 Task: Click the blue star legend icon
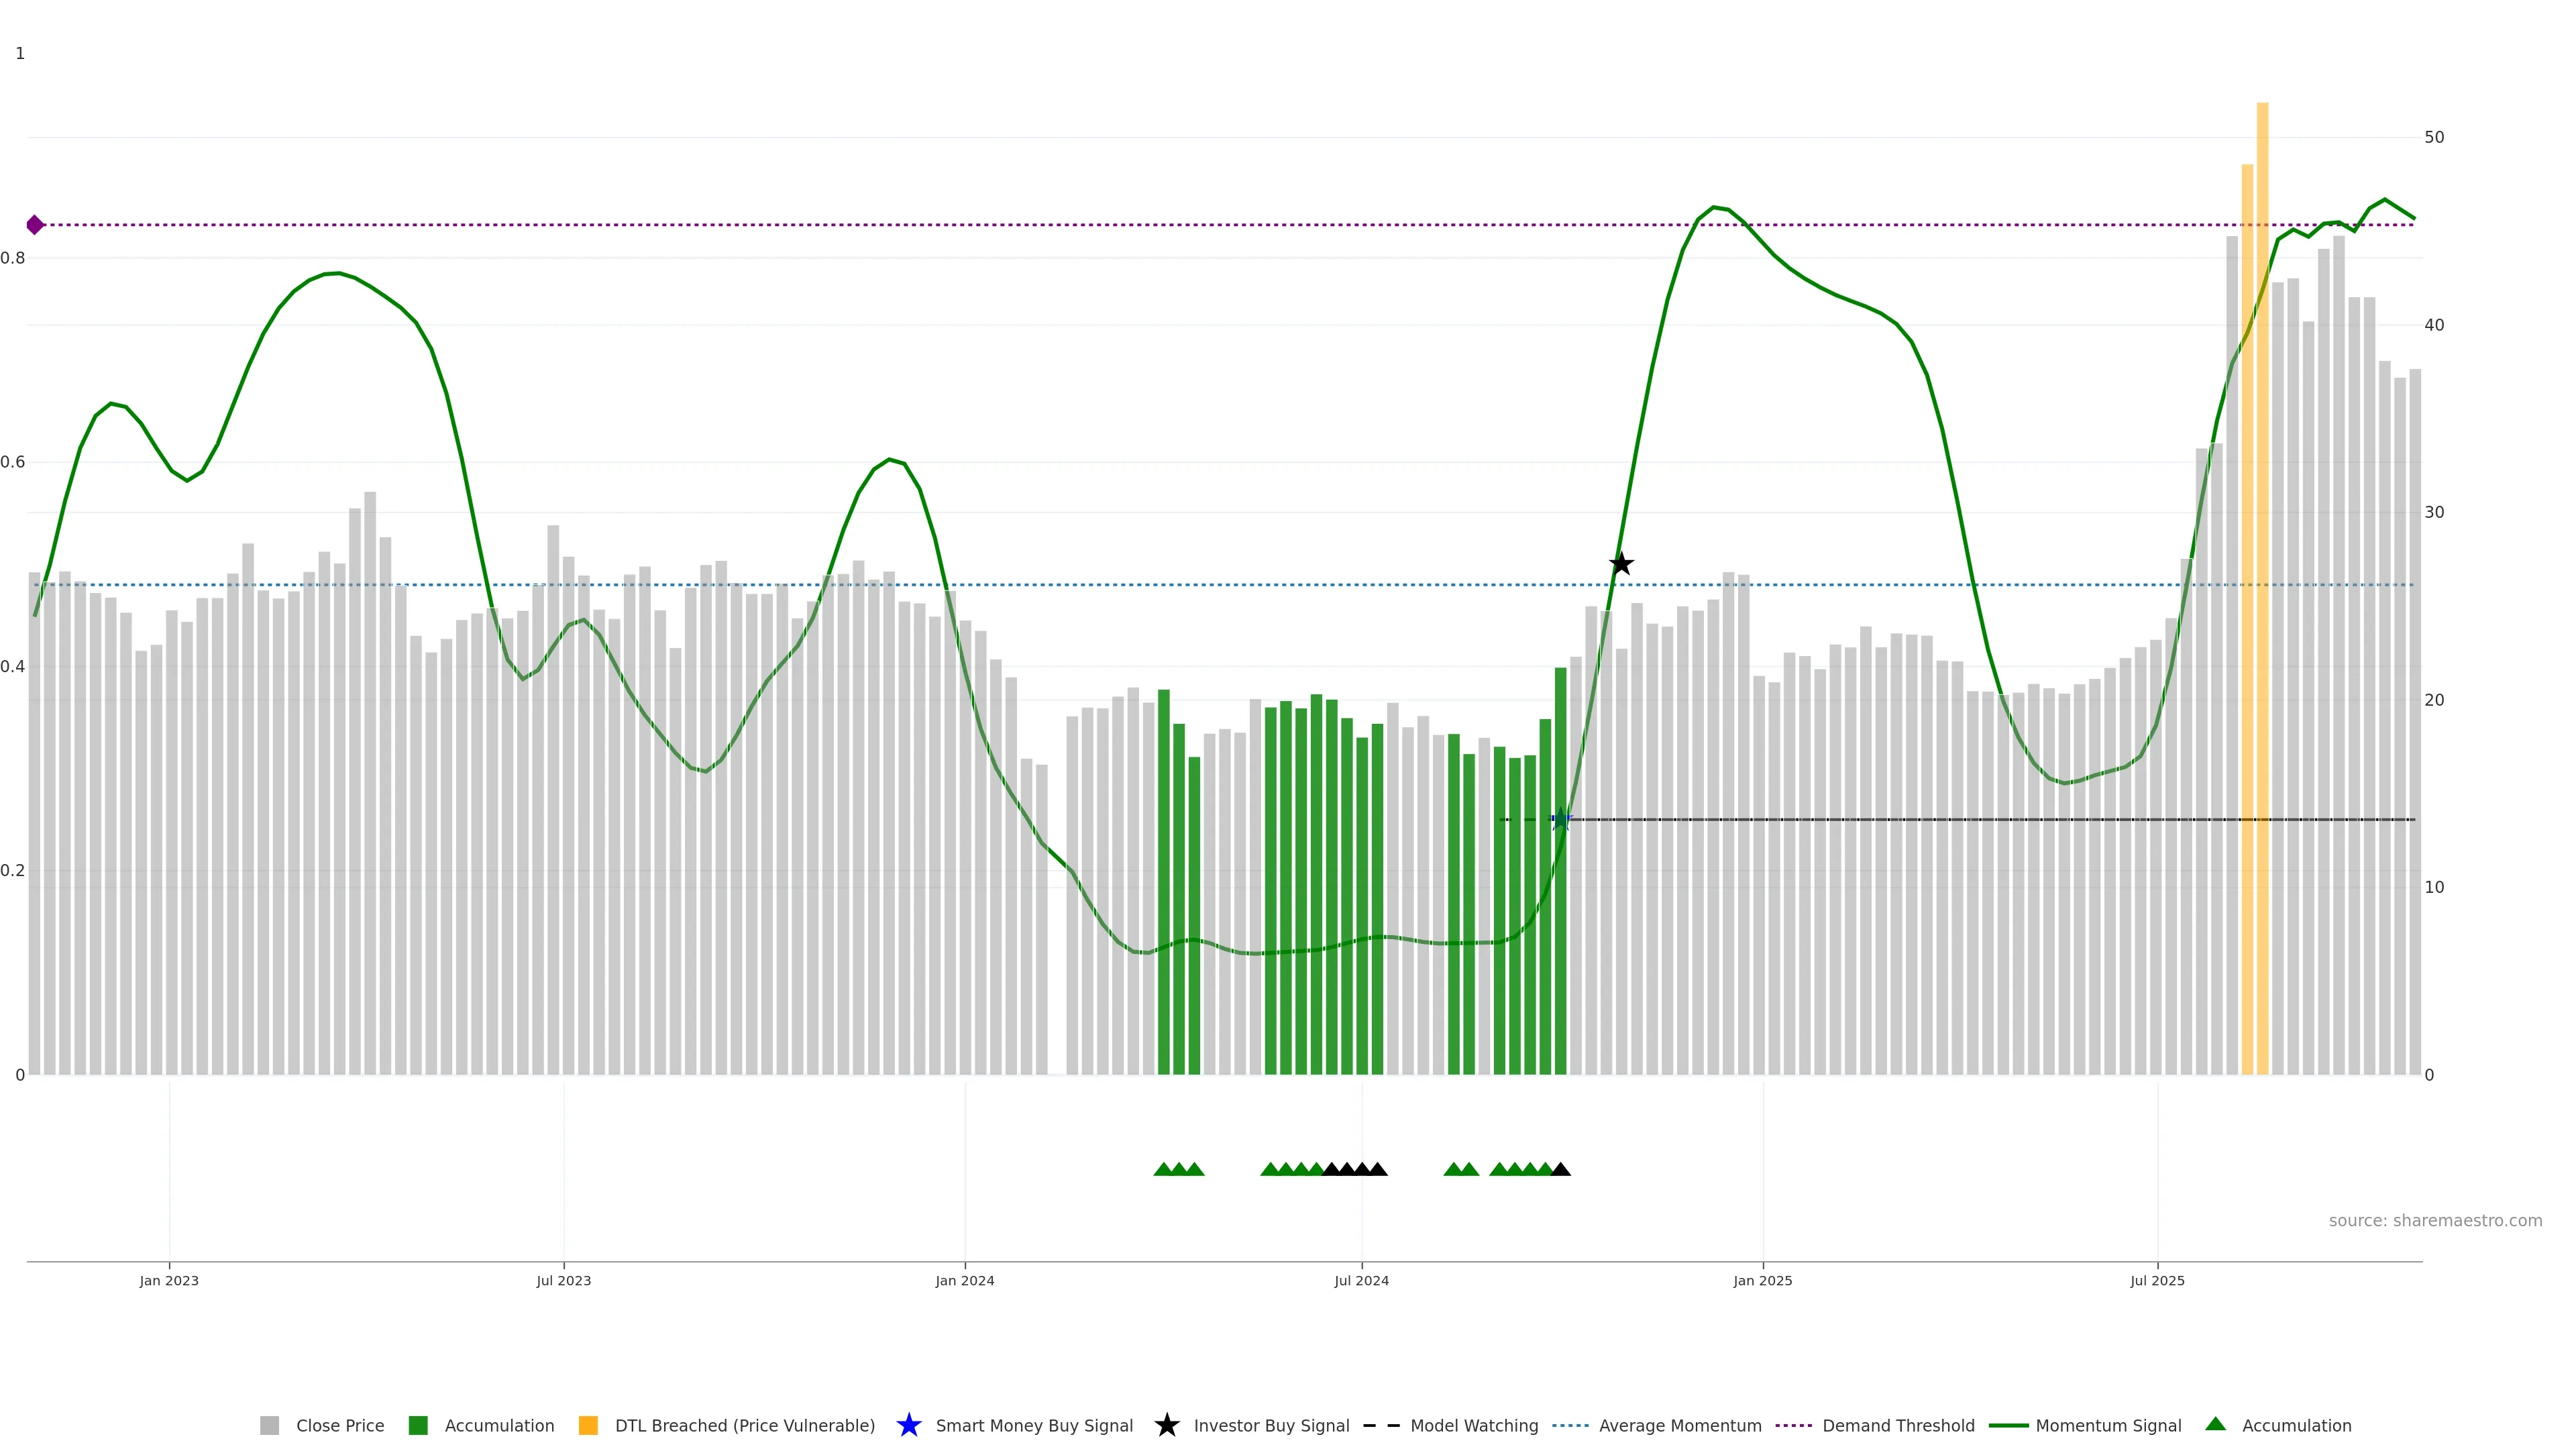pos(908,1425)
